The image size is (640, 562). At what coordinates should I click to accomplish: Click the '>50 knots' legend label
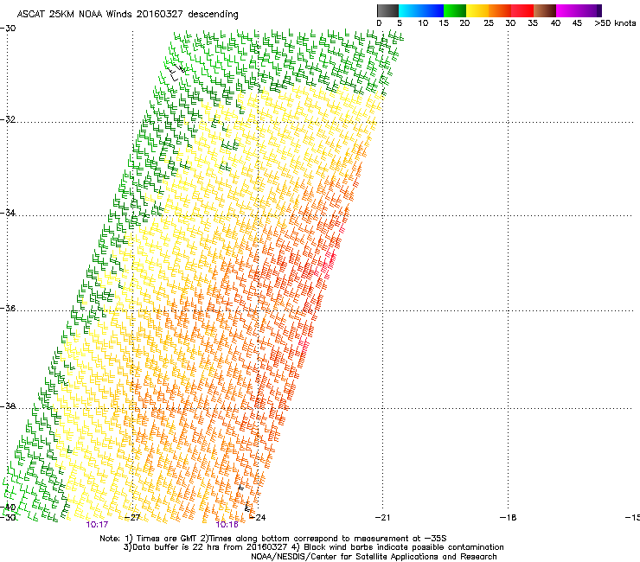[x=615, y=23]
